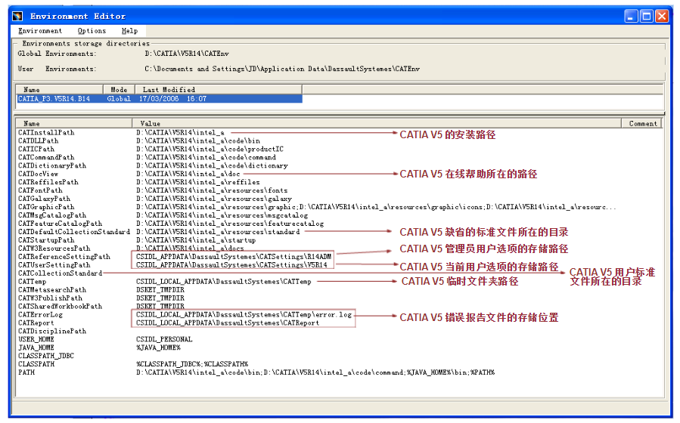
Task: Select the CATW3ResourcesPath variable
Action: 54,248
